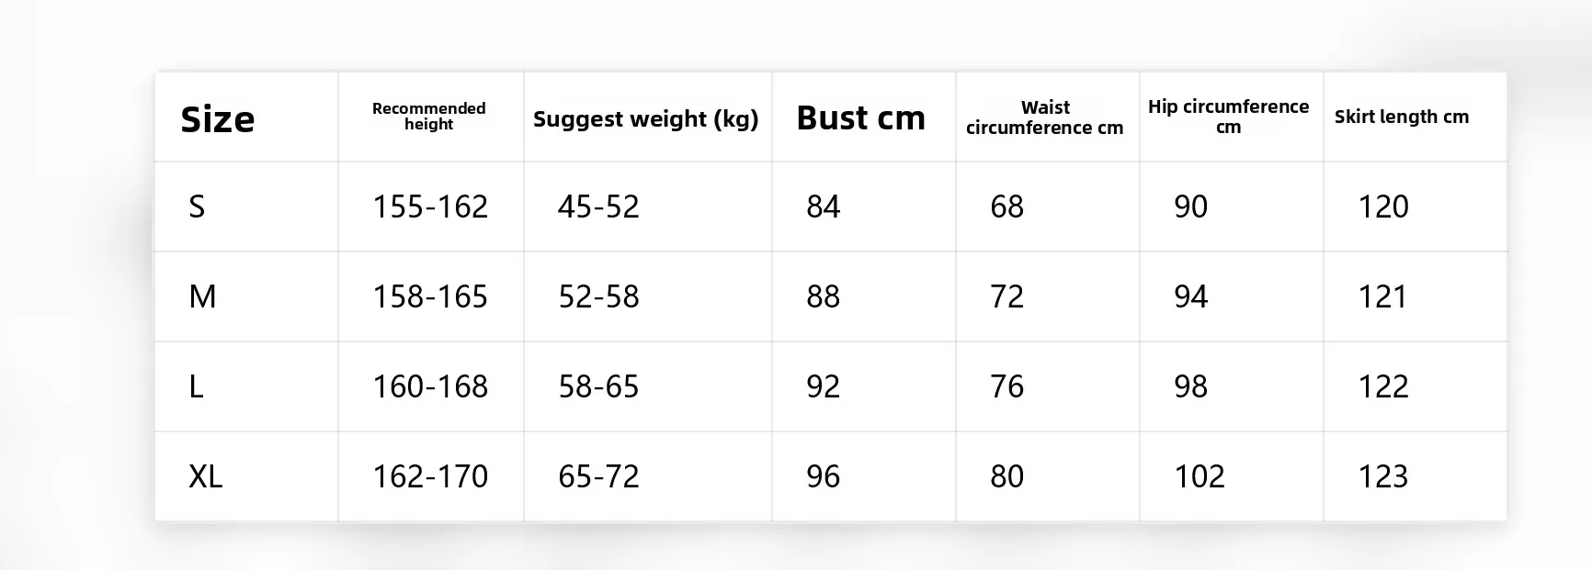Click the Waist circumference cm header
The image size is (1592, 570).
pos(1045,117)
